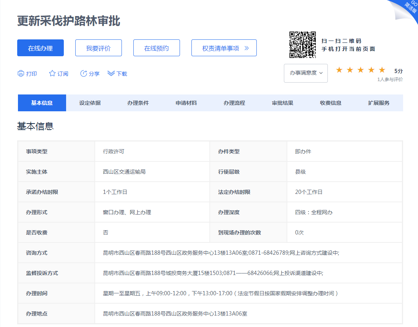Switch to the 基本信息 tab
The height and width of the screenshot is (327, 418).
click(x=42, y=103)
